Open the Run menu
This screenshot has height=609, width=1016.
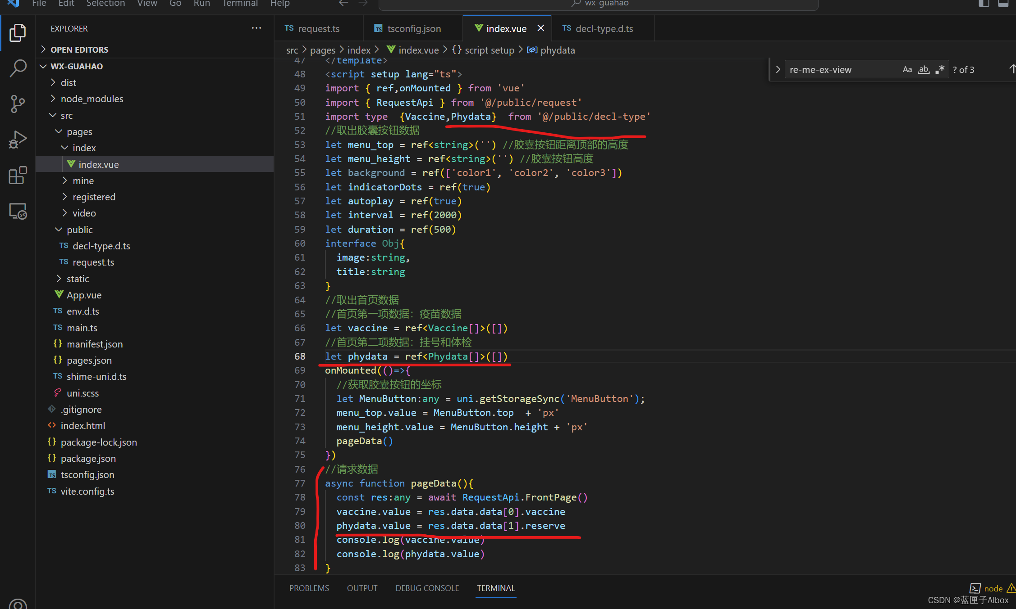pos(202,3)
